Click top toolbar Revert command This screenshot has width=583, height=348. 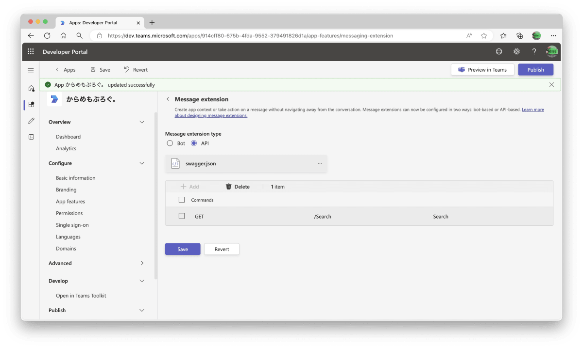[136, 70]
